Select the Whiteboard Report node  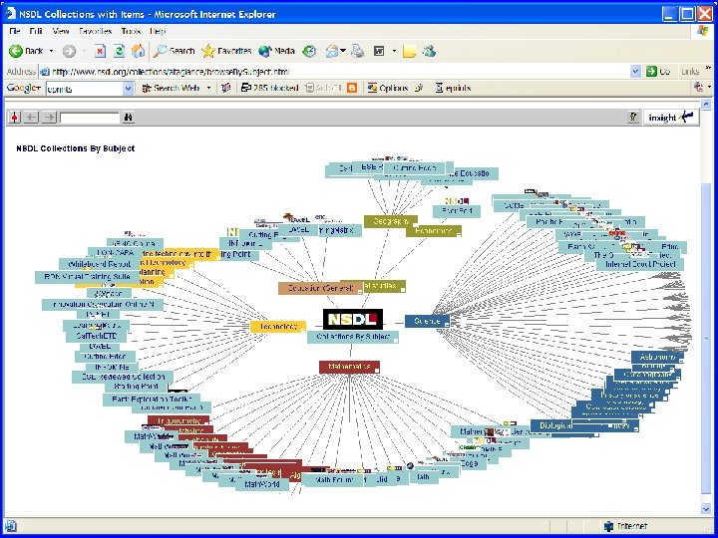(x=100, y=264)
